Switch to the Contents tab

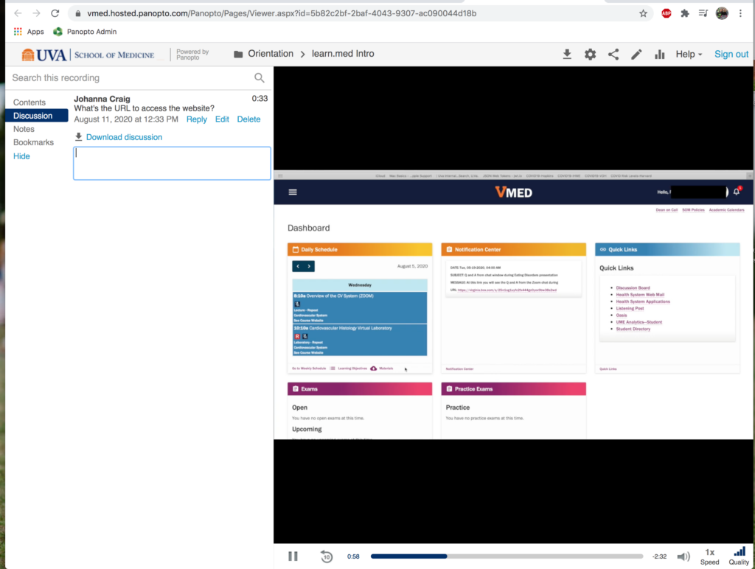tap(29, 102)
